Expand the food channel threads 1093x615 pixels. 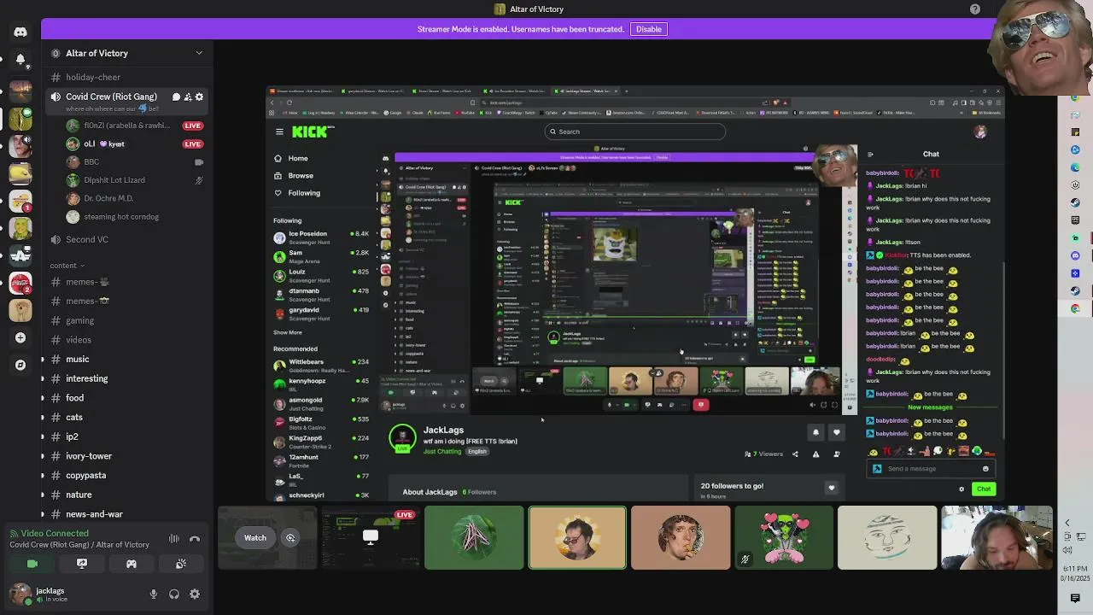(x=43, y=398)
